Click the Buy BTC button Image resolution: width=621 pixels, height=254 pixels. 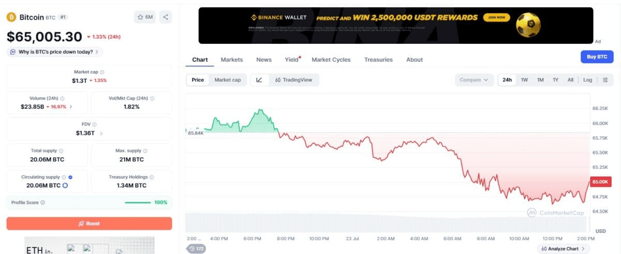(597, 57)
